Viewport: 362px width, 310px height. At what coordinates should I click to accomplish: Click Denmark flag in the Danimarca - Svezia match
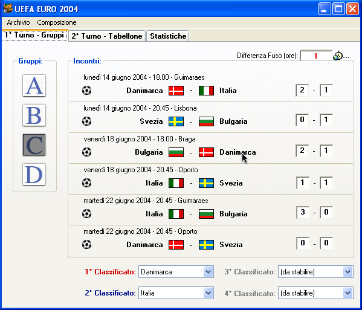pos(176,245)
